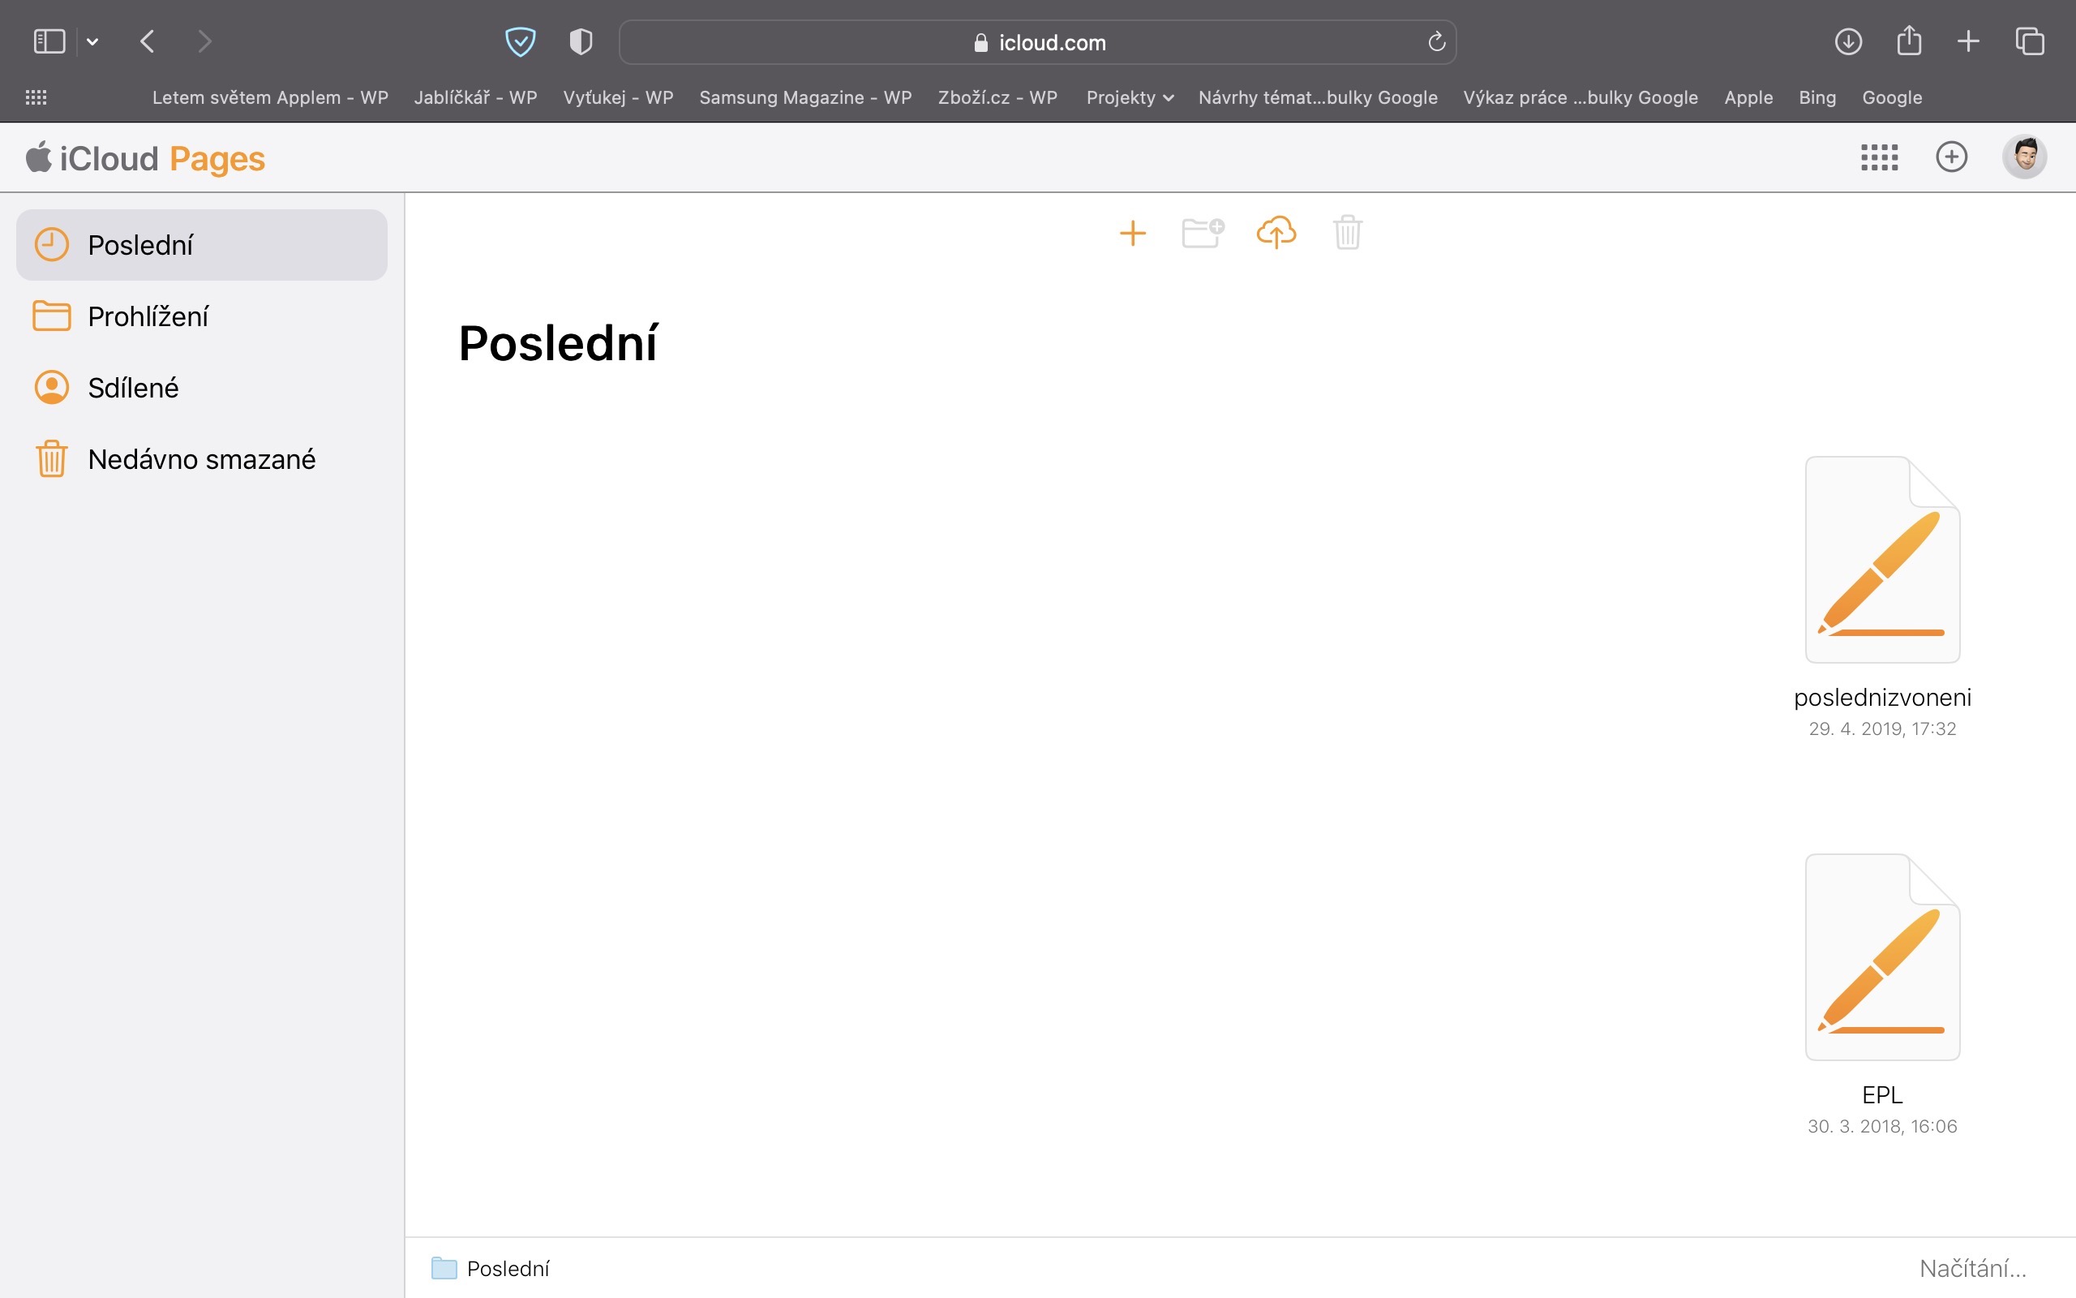Open the Apple bookmark link
Viewport: 2076px width, 1298px height.
(1748, 98)
